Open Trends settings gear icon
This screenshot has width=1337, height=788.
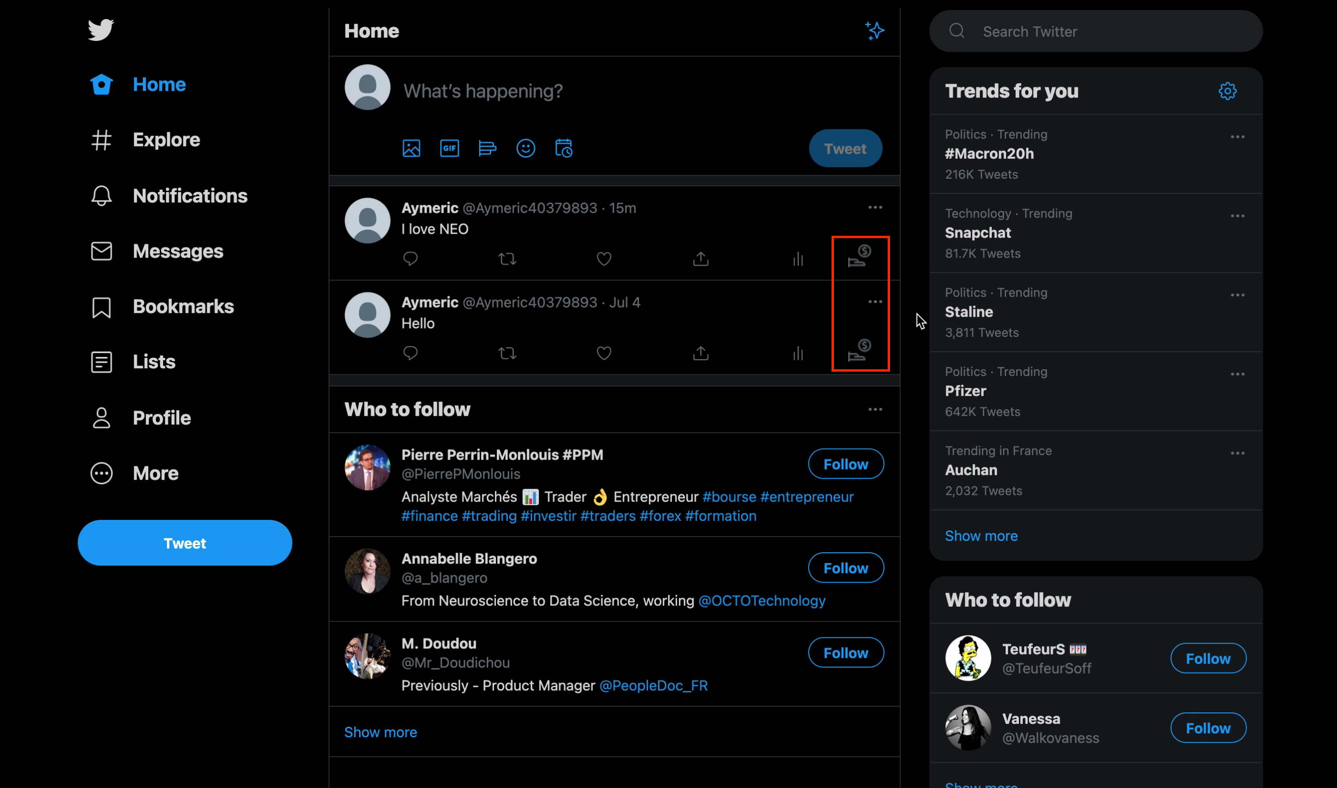coord(1227,91)
